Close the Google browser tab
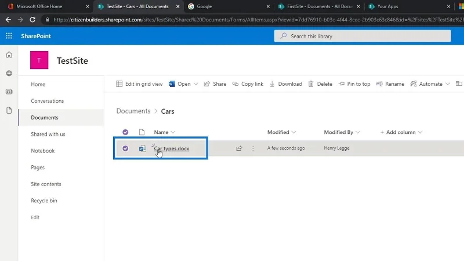 [268, 6]
